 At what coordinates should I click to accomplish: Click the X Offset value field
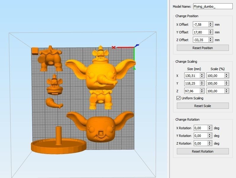[x=201, y=24]
